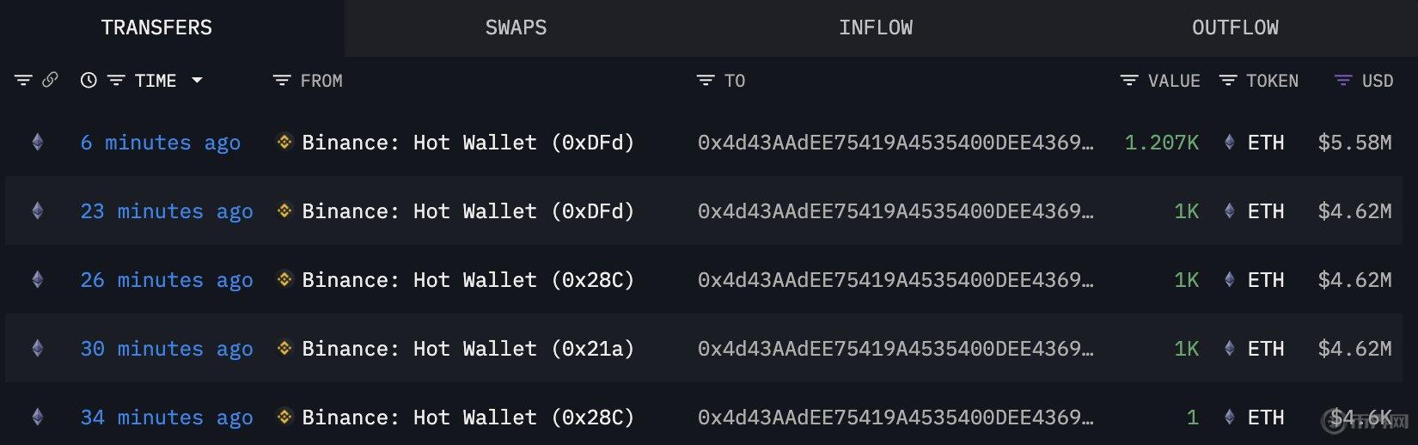This screenshot has width=1418, height=445.
Task: Open Binance: Hot Wallet (0x21a) entity link
Action: tap(468, 349)
